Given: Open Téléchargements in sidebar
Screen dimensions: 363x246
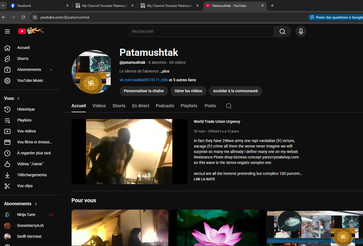Looking at the screenshot, I should pyautogui.click(x=32, y=175).
